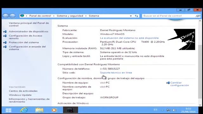Click shield icon beside Administrador de dispositivos
The image size is (203, 114).
5,31
